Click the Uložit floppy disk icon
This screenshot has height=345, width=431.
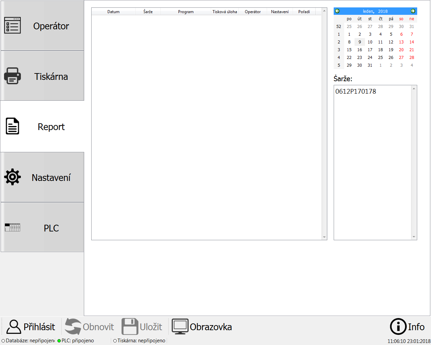(130, 326)
